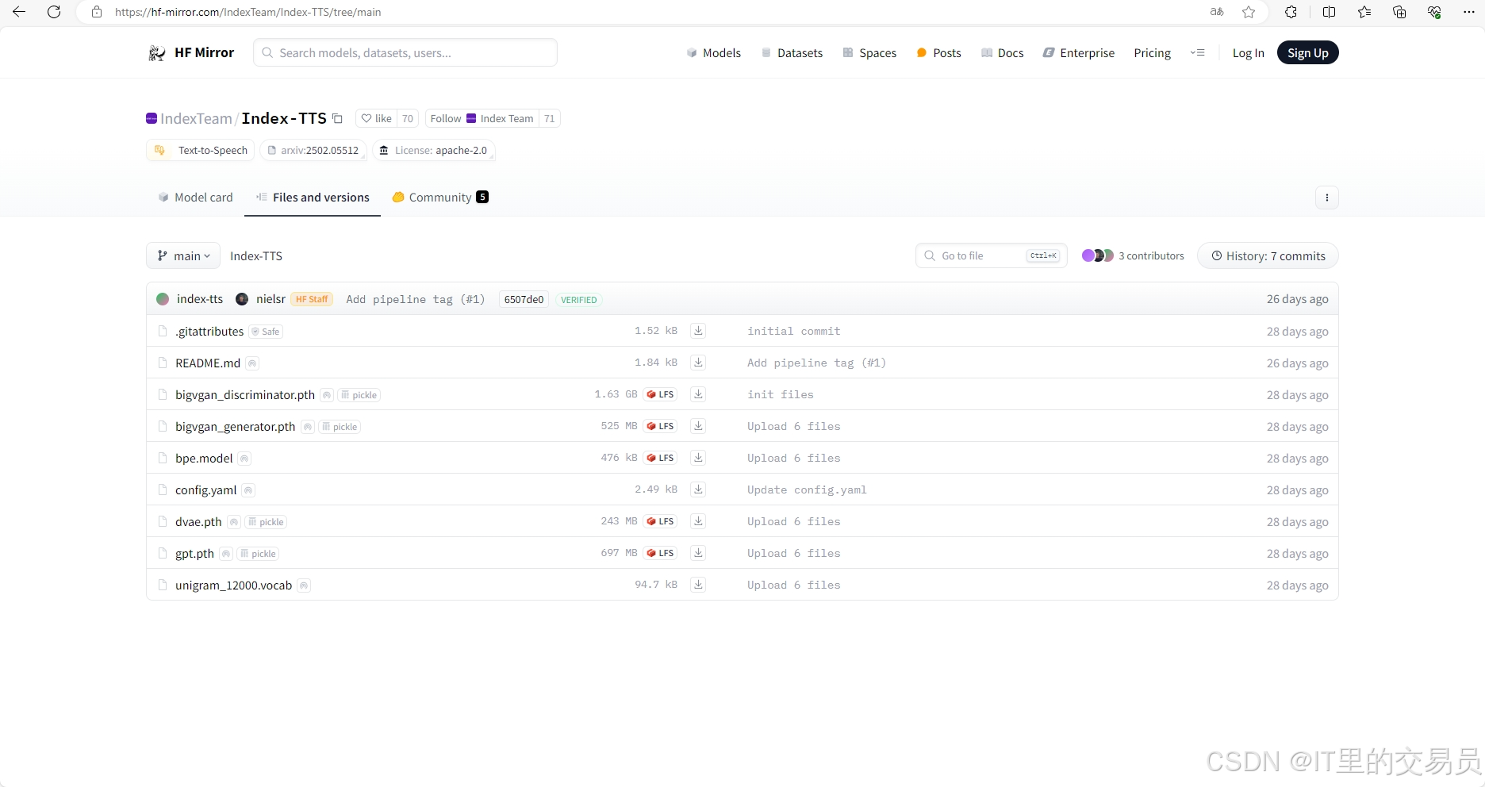
Task: Click the pickle badge on dvae.pth
Action: coord(266,522)
